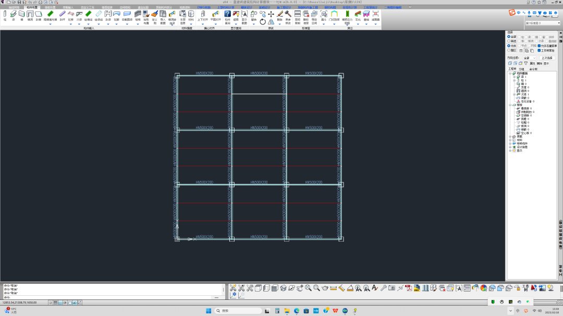
Task: Open Microsoft Edge from the taskbar
Action: click(x=297, y=311)
